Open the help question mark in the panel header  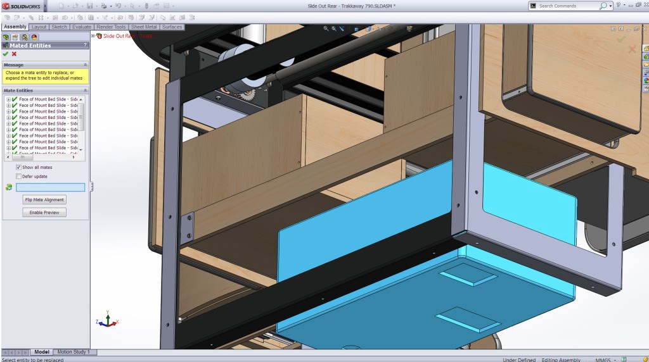coord(85,46)
